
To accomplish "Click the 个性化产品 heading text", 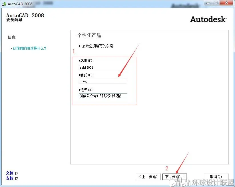I will (89, 35).
